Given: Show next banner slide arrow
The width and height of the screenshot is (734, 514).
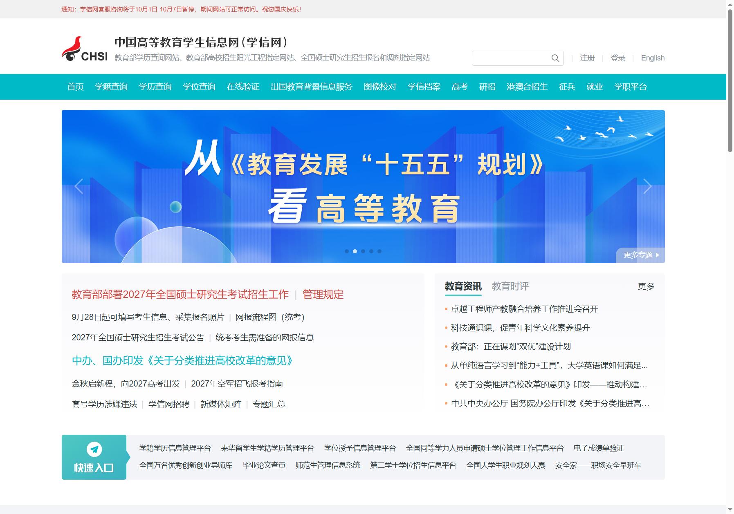Looking at the screenshot, I should pyautogui.click(x=647, y=186).
